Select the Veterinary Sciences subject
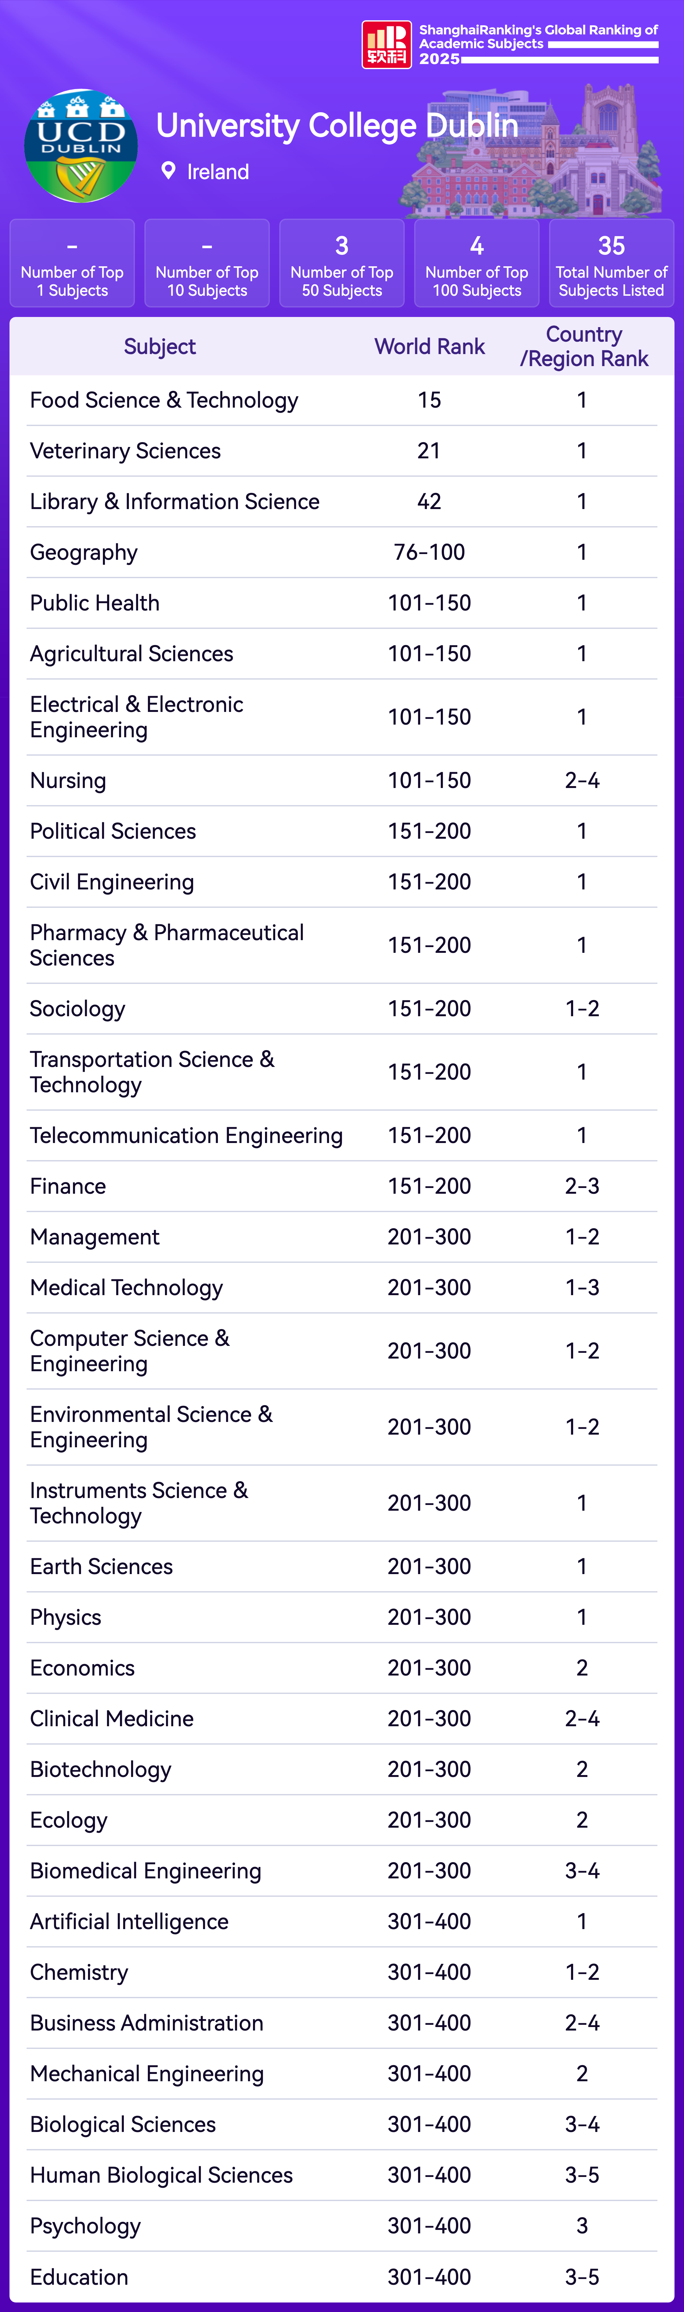Image resolution: width=684 pixels, height=2312 pixels. 125,450
